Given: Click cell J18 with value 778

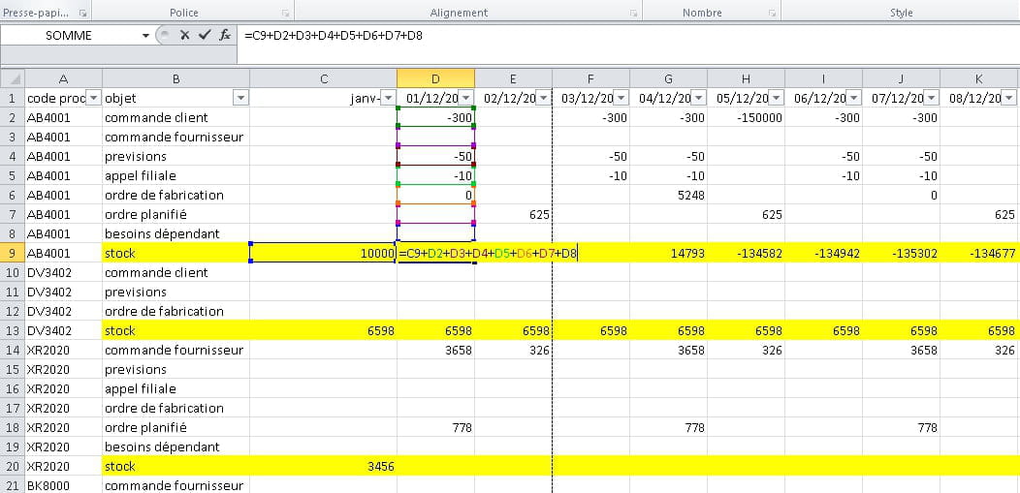Looking at the screenshot, I should pyautogui.click(x=902, y=427).
